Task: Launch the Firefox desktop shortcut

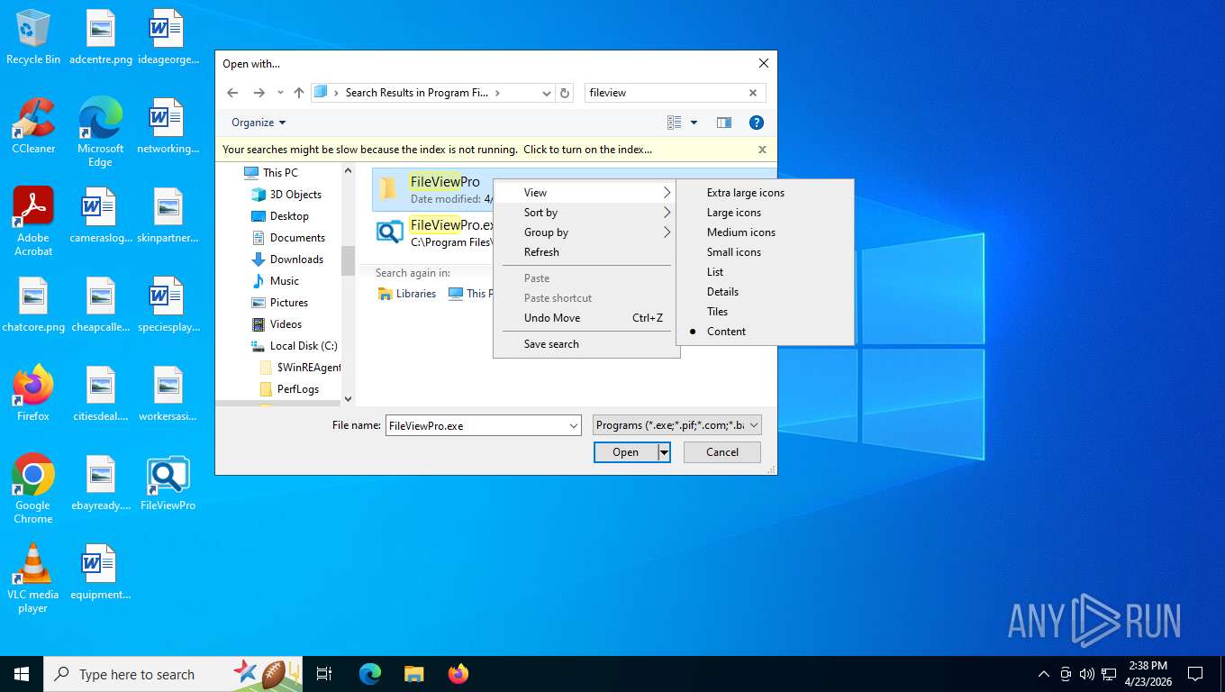Action: (33, 394)
